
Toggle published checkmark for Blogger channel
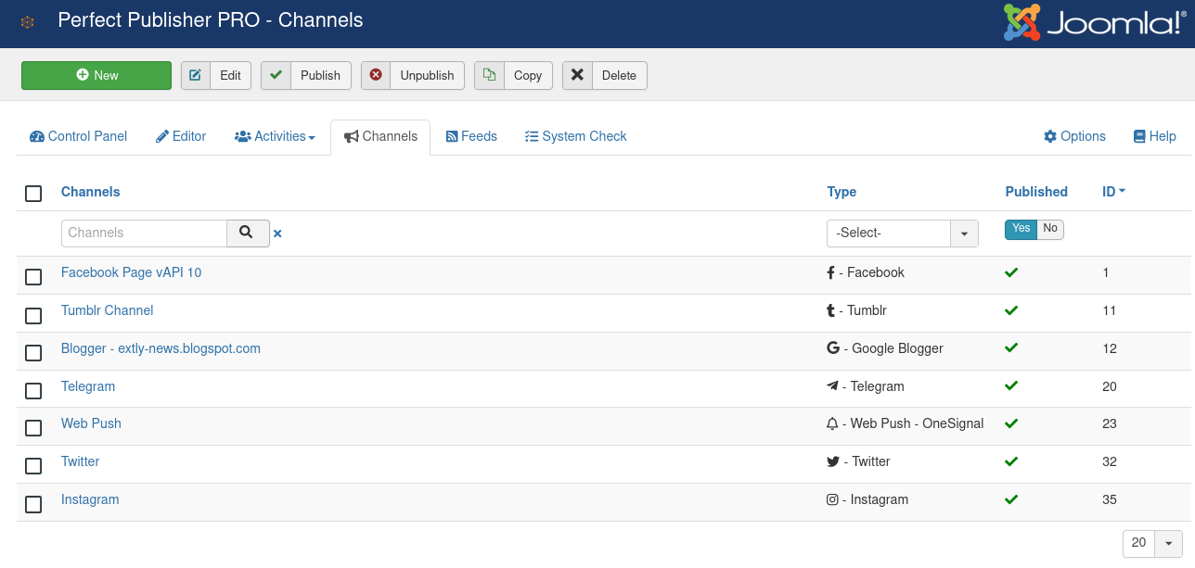(x=1011, y=348)
